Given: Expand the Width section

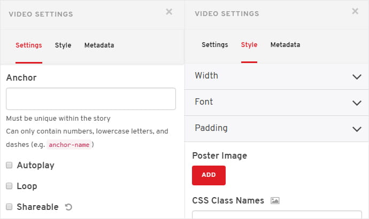Looking at the screenshot, I should coord(276,76).
